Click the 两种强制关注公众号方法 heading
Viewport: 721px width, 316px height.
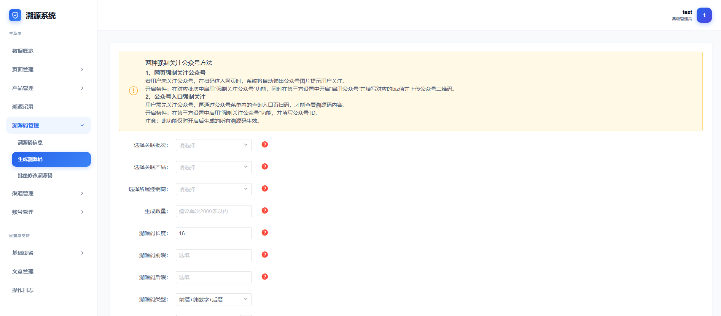click(179, 63)
